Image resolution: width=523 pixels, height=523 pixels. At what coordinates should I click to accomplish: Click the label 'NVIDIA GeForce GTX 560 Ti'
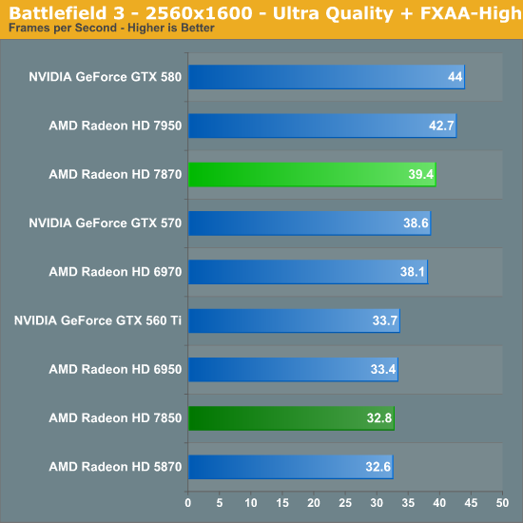coord(98,320)
